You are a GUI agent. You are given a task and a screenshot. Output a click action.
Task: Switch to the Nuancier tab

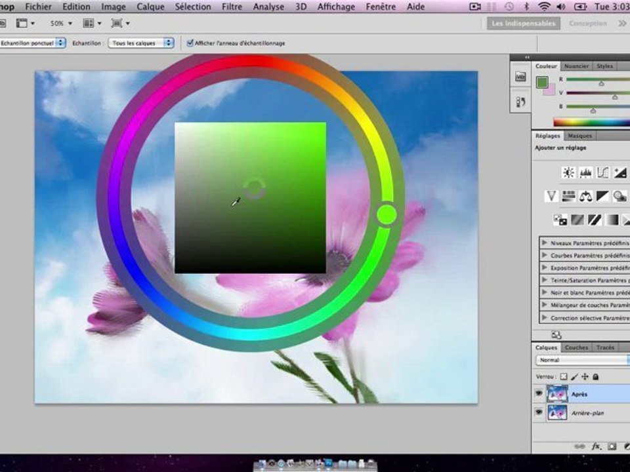point(576,66)
